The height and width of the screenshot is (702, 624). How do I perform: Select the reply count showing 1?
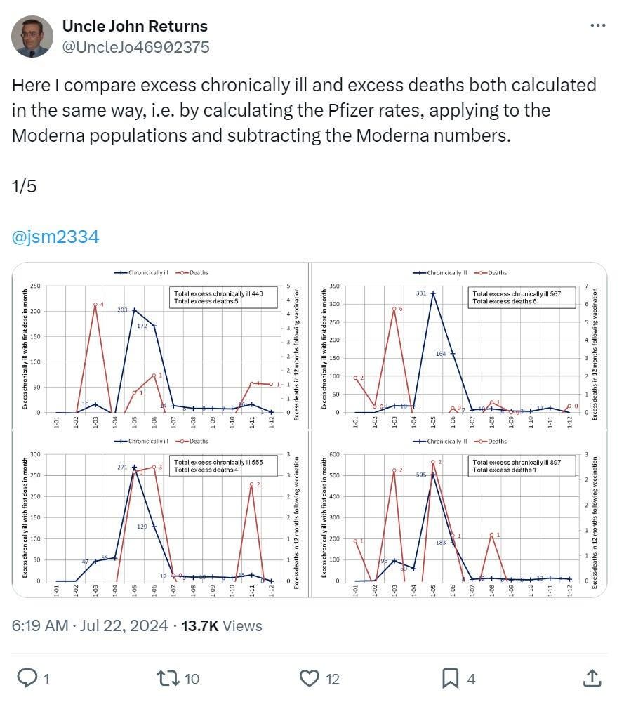44,678
